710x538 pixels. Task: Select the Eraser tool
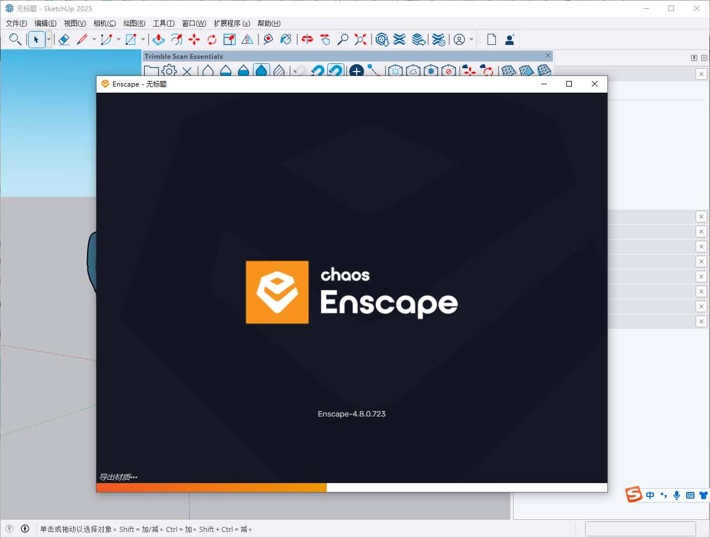64,39
